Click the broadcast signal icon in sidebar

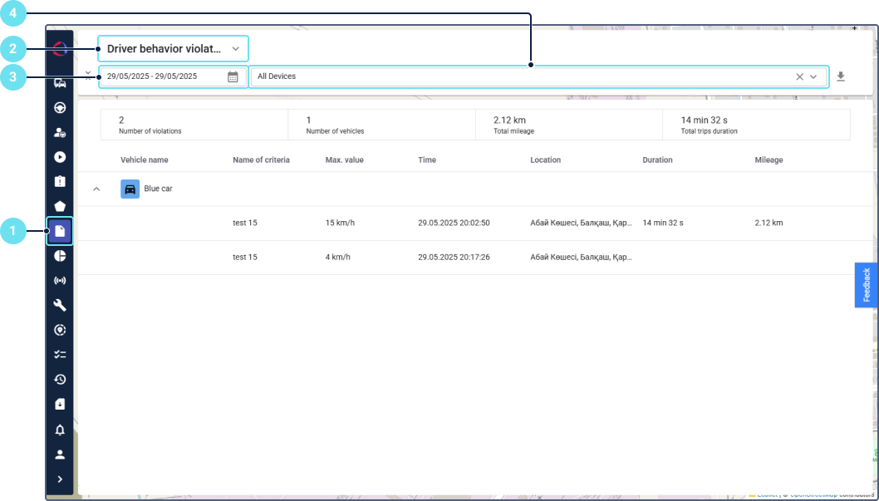[x=60, y=281]
